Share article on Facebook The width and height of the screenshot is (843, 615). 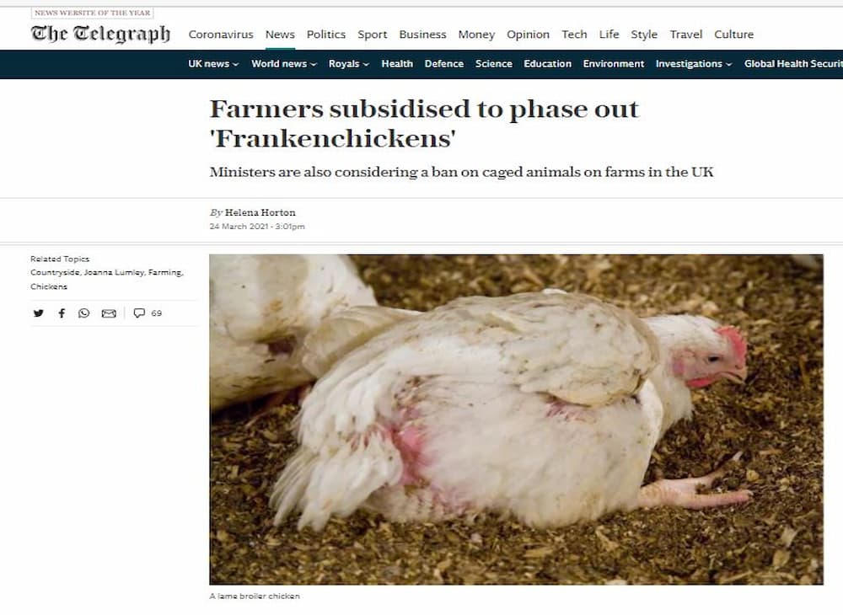tap(62, 313)
